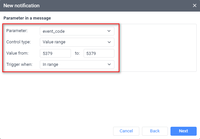Viewport: 200px width, 139px height.
Task: Click the 'Parameter in a message' heading
Action: (27, 18)
